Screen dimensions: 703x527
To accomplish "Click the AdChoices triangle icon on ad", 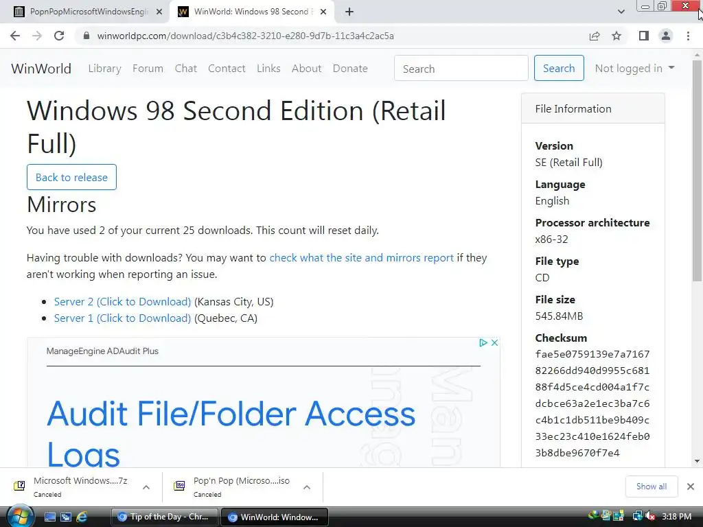I will (x=483, y=343).
